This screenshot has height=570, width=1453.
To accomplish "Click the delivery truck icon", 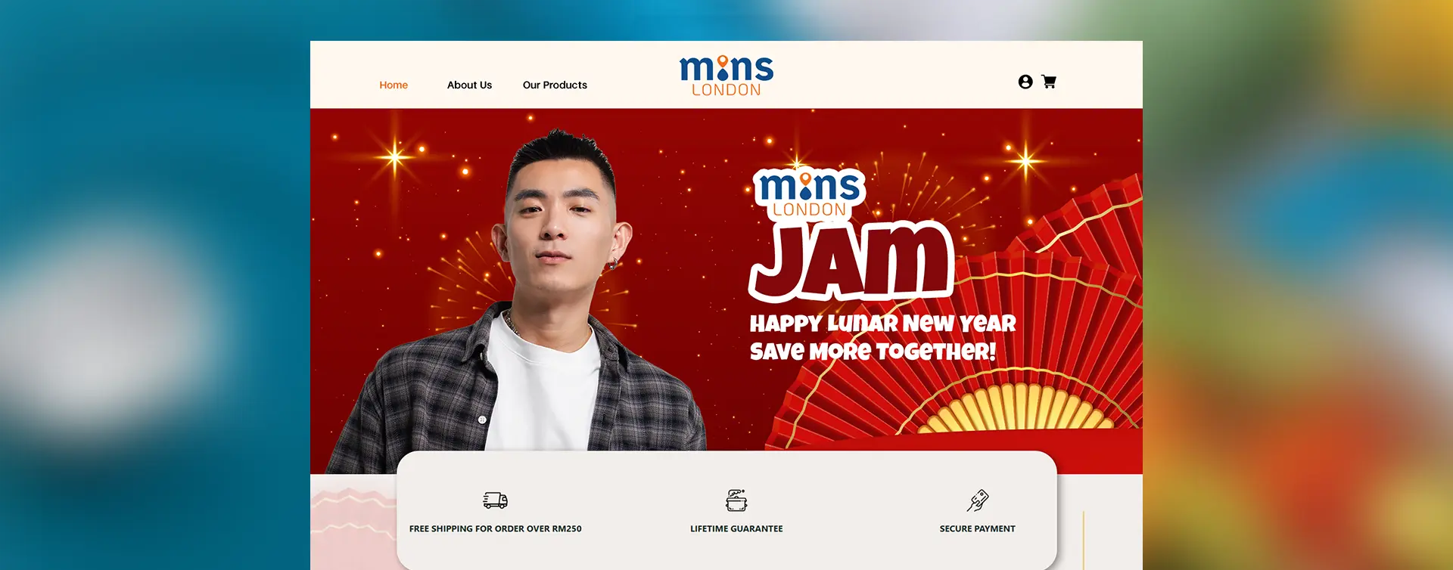I will click(x=496, y=500).
